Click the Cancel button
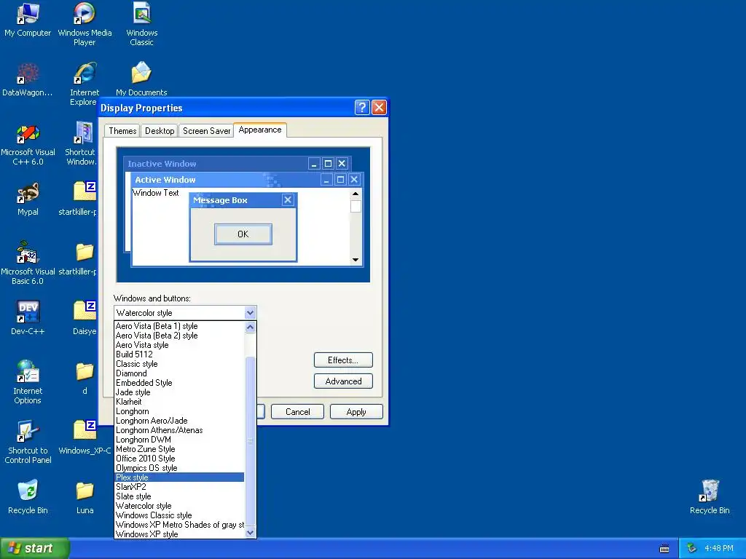 tap(297, 412)
